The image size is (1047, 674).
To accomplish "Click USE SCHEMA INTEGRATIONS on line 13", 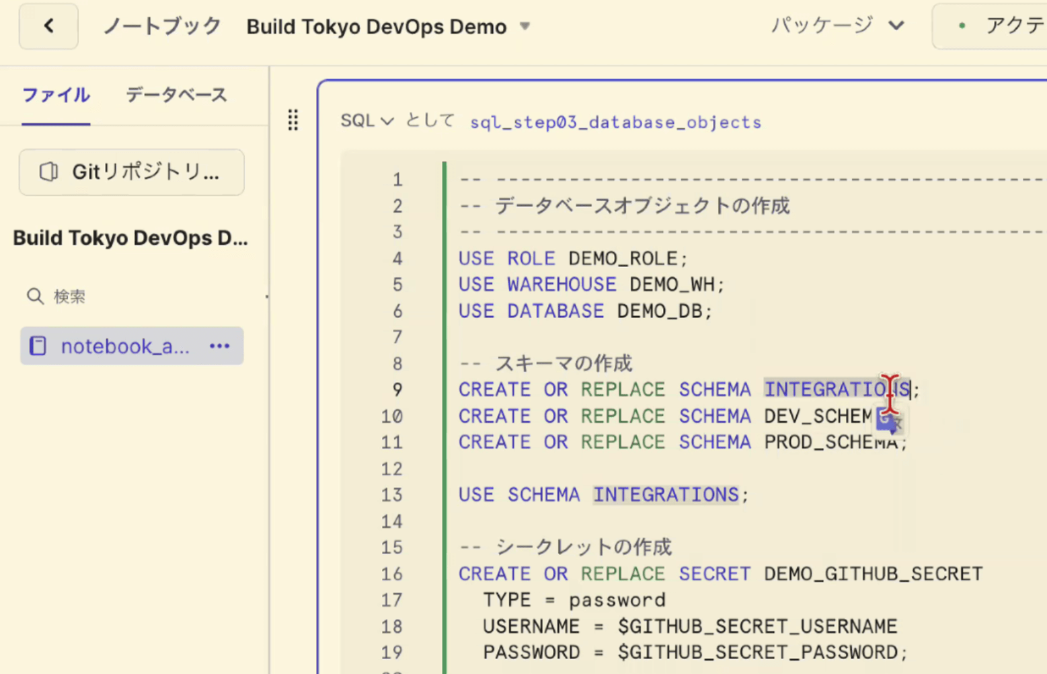I will click(x=603, y=495).
